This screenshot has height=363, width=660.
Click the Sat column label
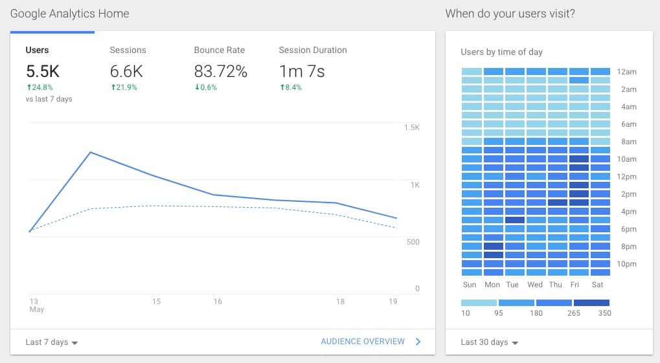597,285
